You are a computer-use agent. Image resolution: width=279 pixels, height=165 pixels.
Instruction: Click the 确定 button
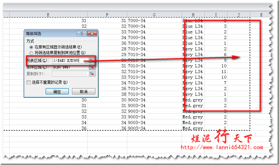click(57, 92)
